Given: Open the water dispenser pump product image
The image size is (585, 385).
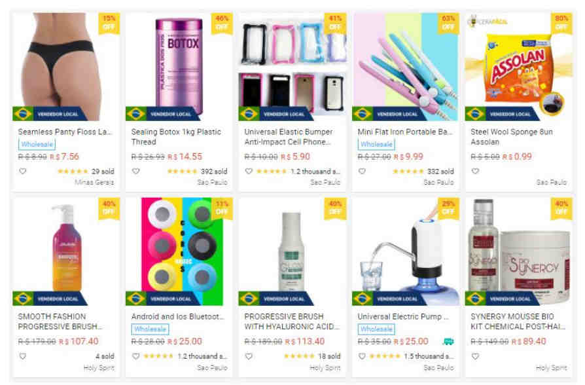Looking at the screenshot, I should point(406,251).
